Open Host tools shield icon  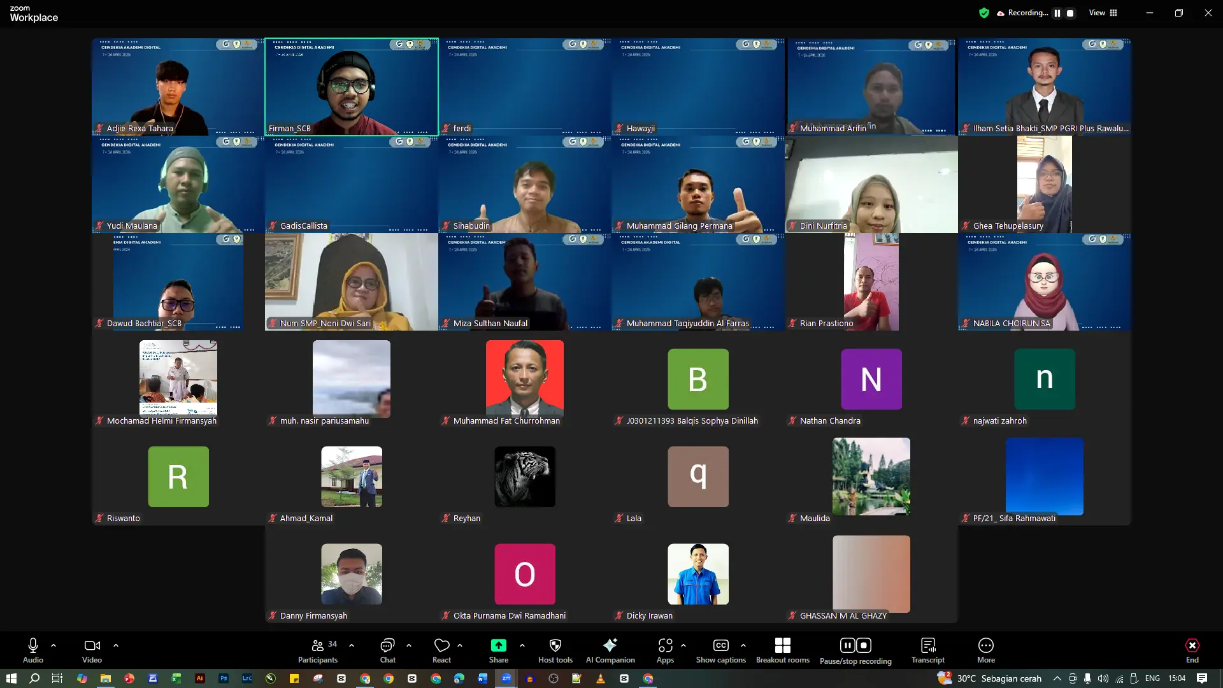[x=555, y=650]
